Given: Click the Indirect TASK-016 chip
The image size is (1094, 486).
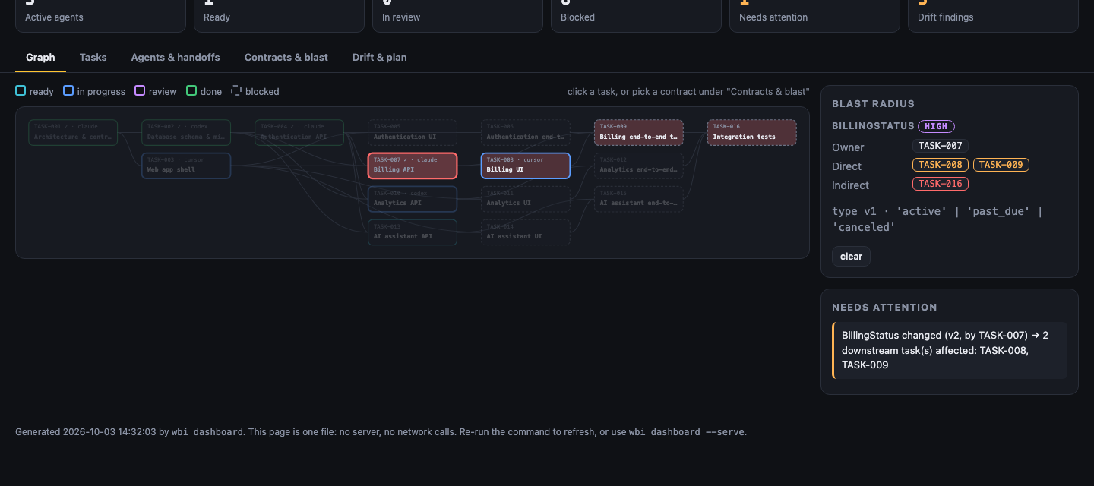Looking at the screenshot, I should click(941, 184).
